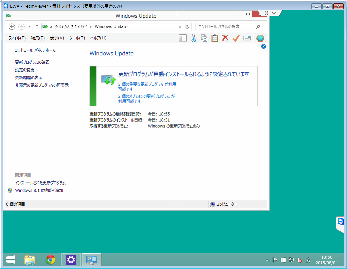
Task: Open File Explorer from the taskbar
Action: tap(30, 260)
